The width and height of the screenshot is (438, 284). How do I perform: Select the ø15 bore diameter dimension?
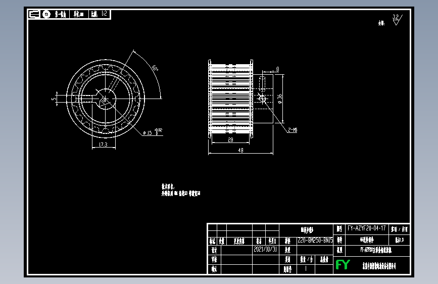coord(152,132)
